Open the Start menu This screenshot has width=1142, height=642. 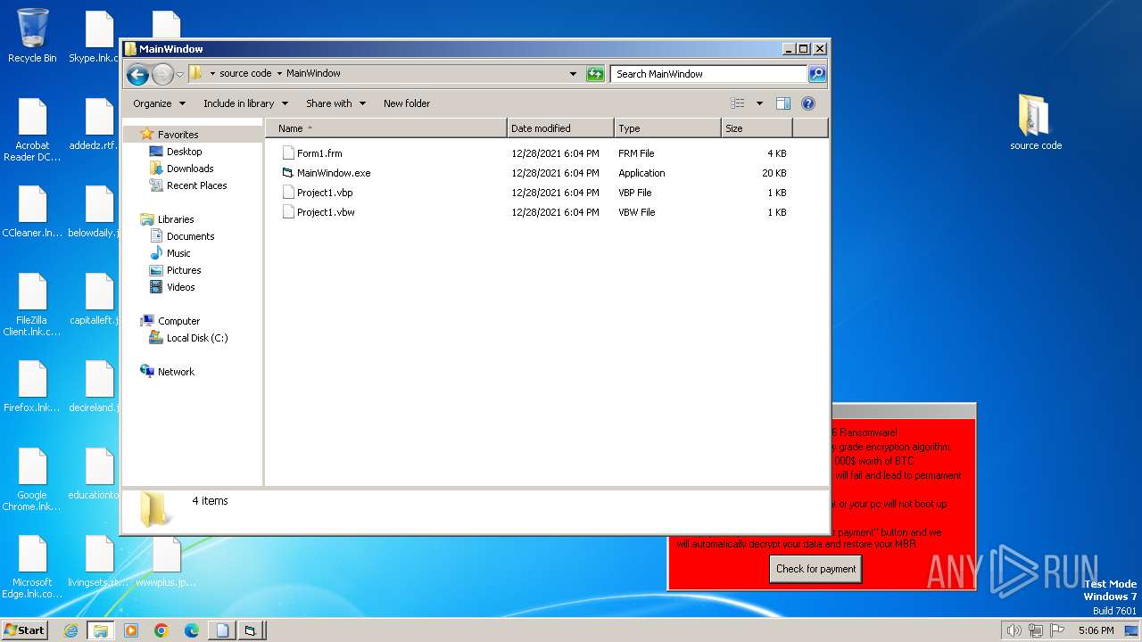[24, 630]
